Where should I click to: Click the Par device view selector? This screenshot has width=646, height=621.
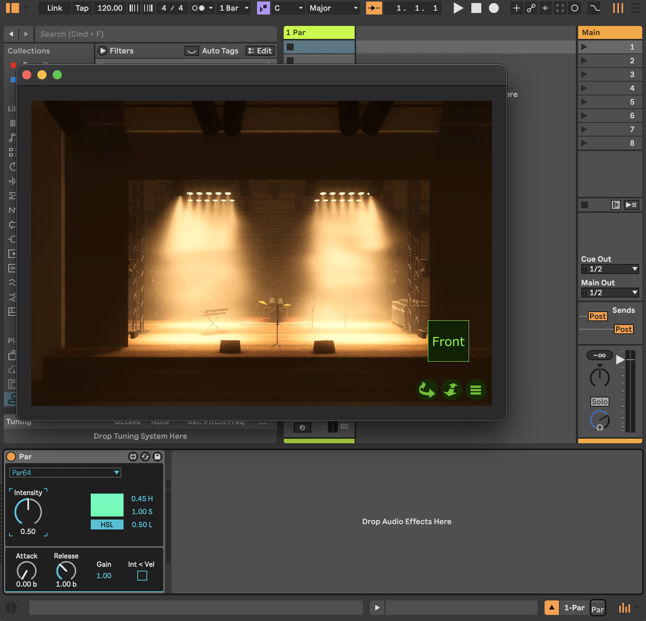(598, 608)
